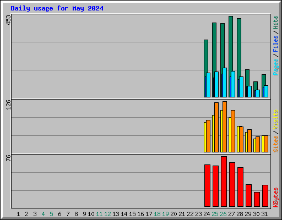The height and width of the screenshot is (220, 282).
Task: Select day 27 on the date axis
Action: (231, 214)
